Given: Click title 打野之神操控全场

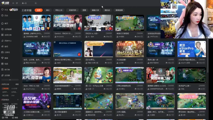Looking at the screenshot, I should pyautogui.click(x=124, y=86).
